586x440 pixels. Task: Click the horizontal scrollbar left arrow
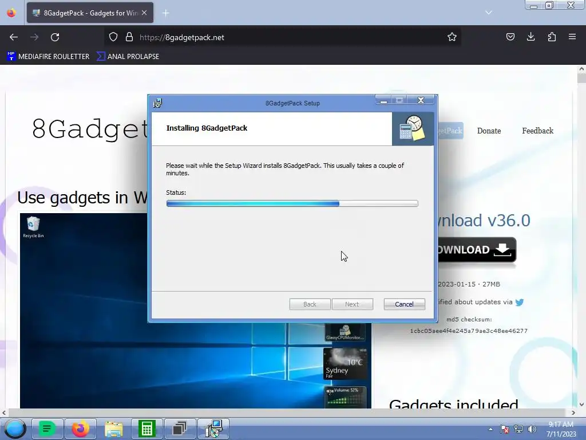4,412
